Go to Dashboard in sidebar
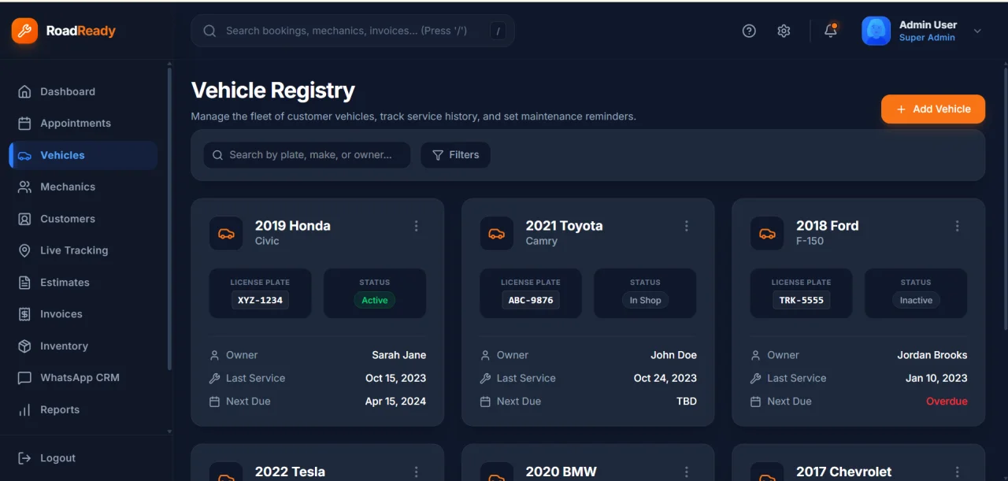The height and width of the screenshot is (481, 1008). tap(83, 91)
